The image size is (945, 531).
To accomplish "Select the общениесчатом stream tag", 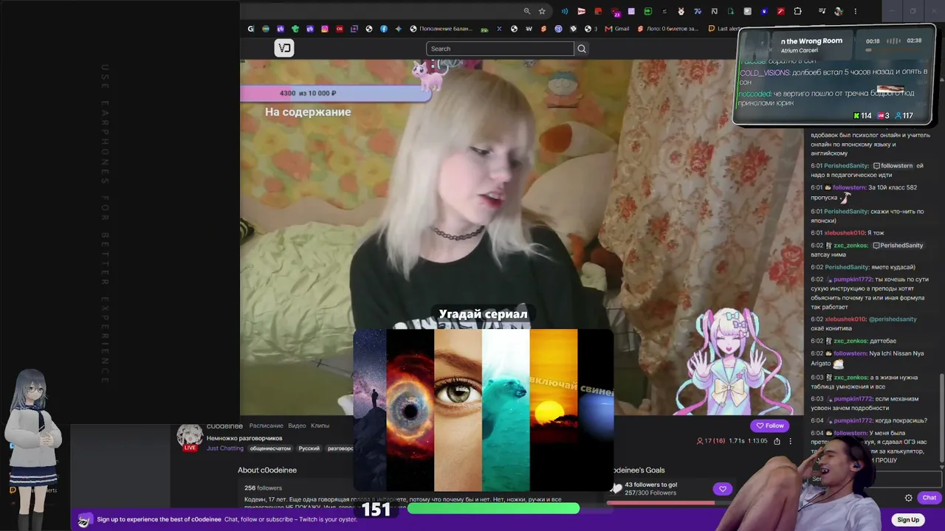I will (x=269, y=448).
